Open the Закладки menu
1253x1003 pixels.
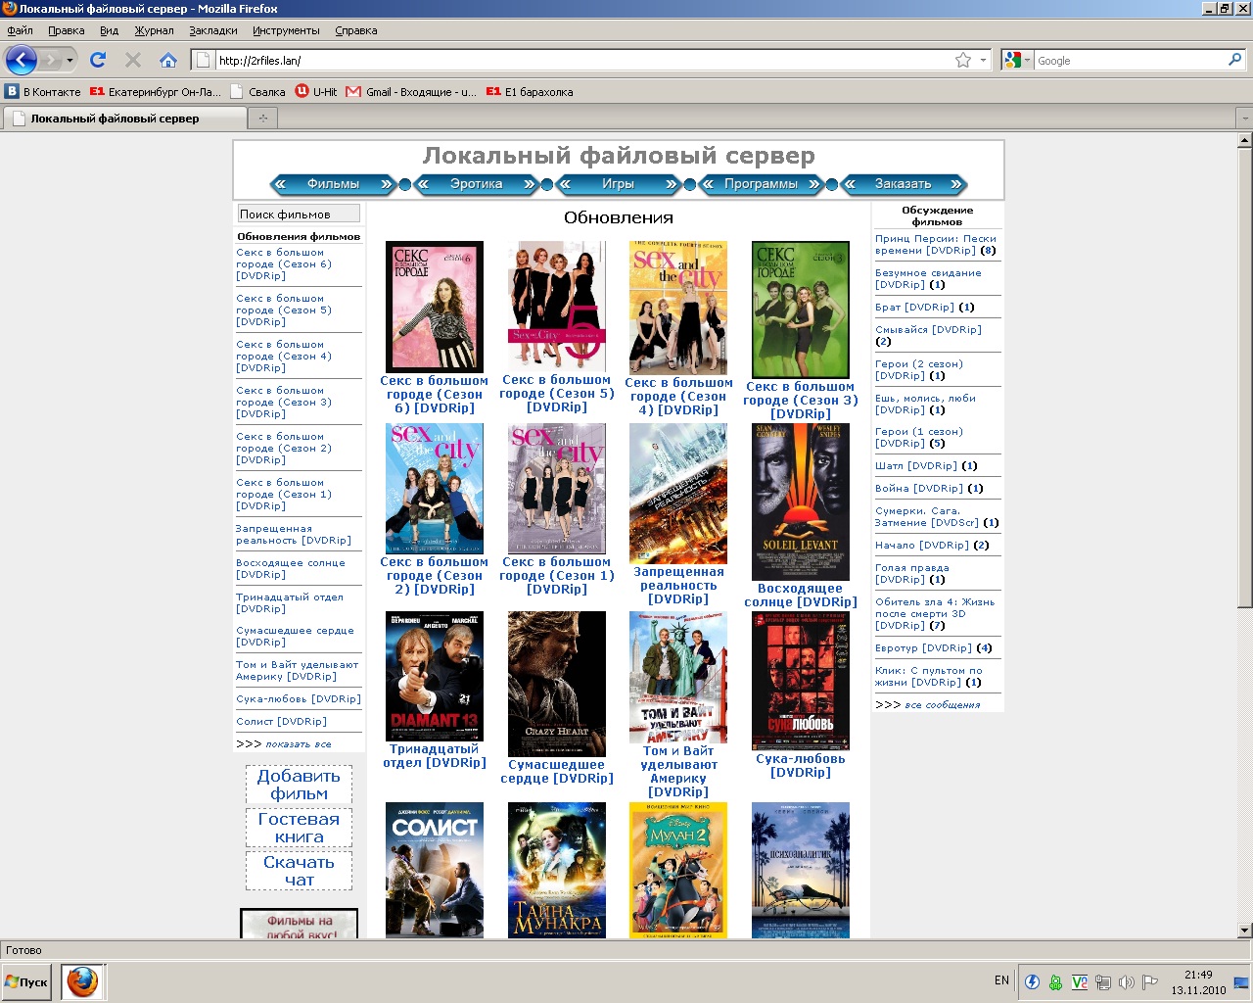click(x=213, y=30)
